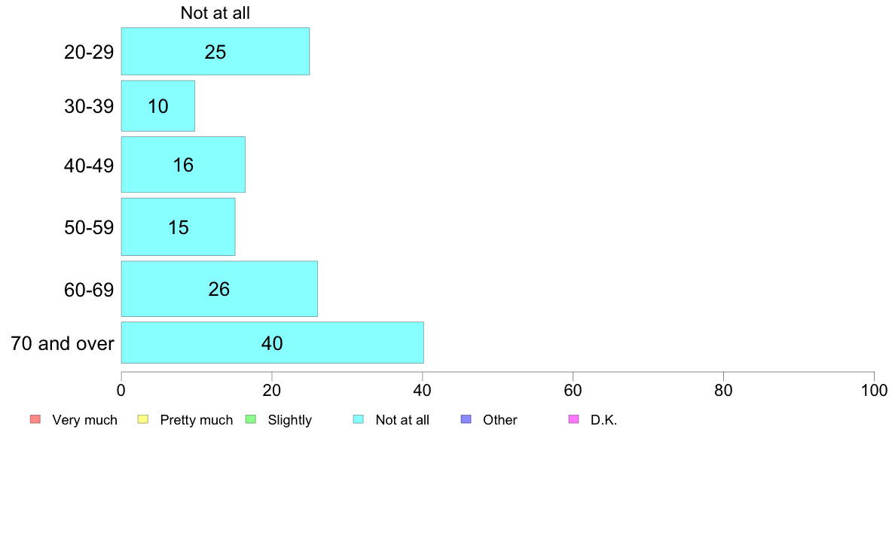Image resolution: width=895 pixels, height=554 pixels.
Task: Select the 20-29 bar showing 25
Action: tap(215, 51)
